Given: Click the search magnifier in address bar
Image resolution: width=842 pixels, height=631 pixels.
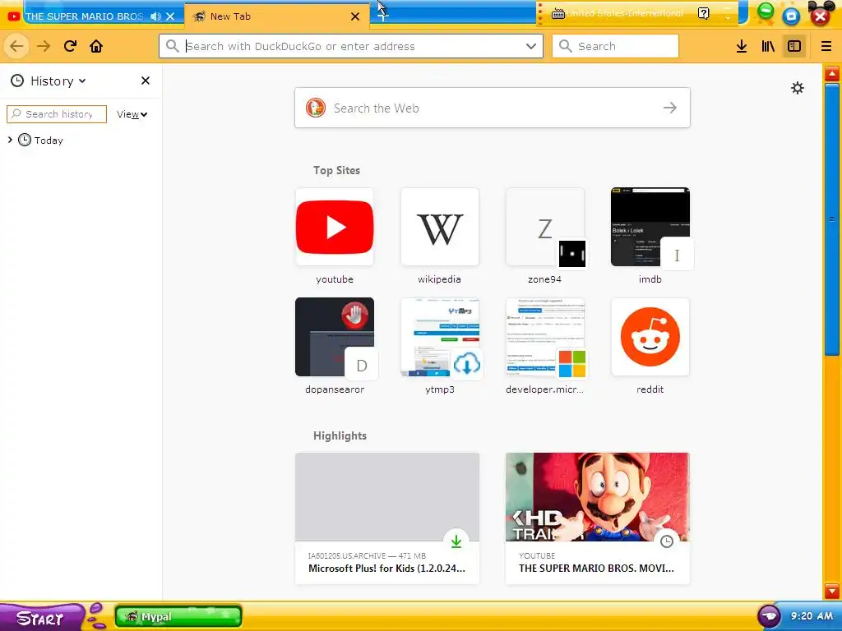Looking at the screenshot, I should click(x=173, y=46).
